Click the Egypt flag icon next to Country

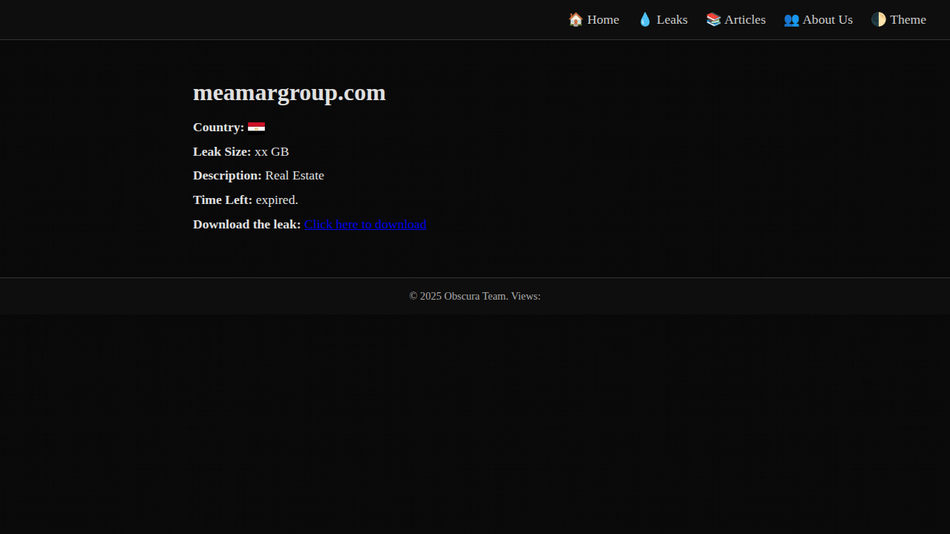click(x=256, y=128)
